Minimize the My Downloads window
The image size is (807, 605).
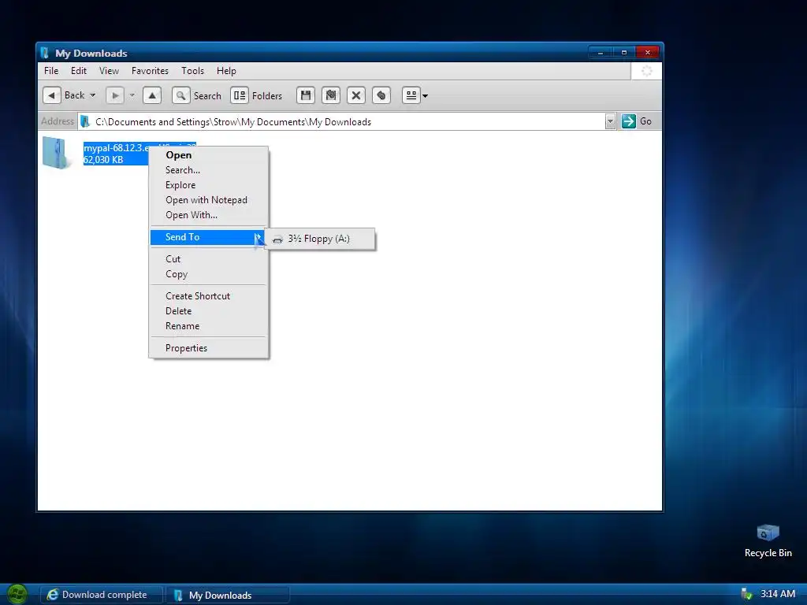pos(600,53)
